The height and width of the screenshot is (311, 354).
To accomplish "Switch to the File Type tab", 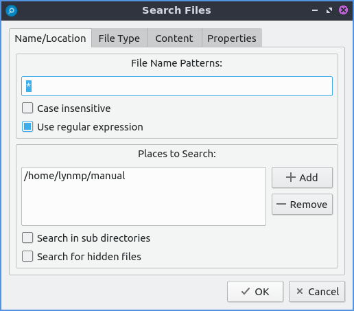I will point(119,38).
